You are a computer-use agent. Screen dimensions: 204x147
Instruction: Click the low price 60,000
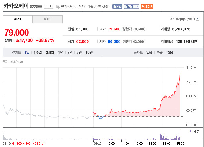pyautogui.click(x=114, y=41)
